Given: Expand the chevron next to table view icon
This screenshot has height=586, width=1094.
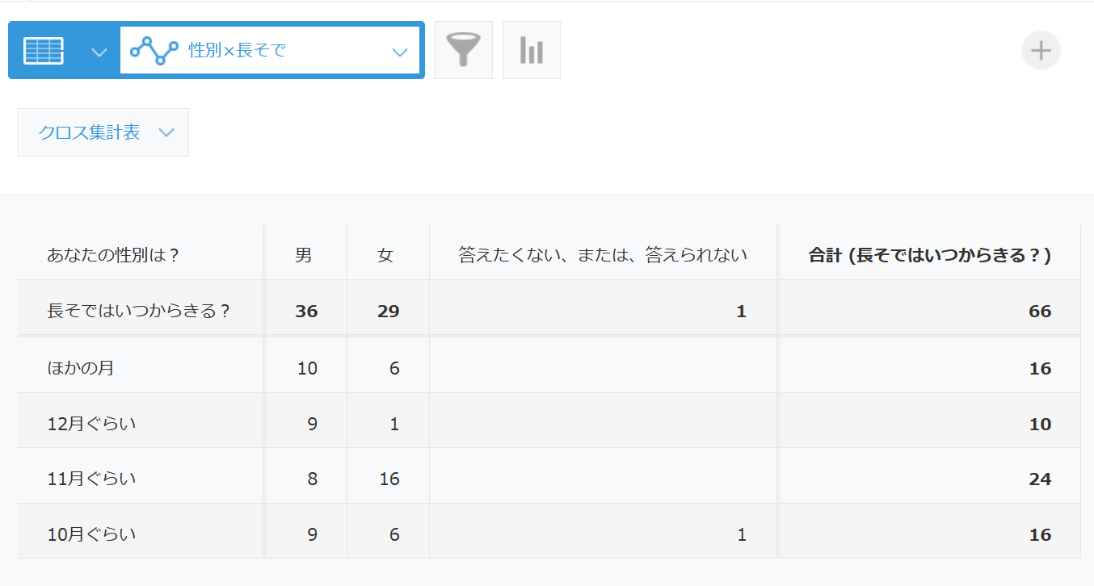Looking at the screenshot, I should point(99,52).
